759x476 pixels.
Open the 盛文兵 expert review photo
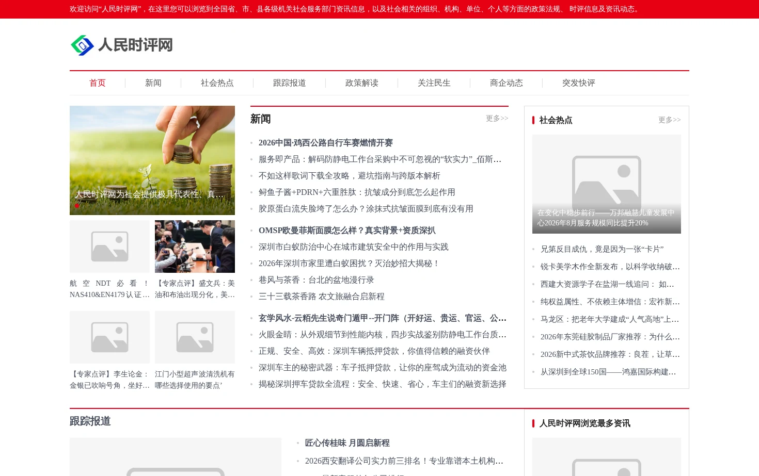click(195, 247)
